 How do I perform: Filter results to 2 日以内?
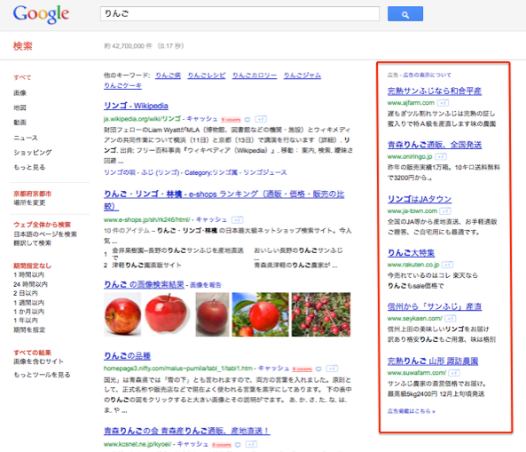click(26, 293)
